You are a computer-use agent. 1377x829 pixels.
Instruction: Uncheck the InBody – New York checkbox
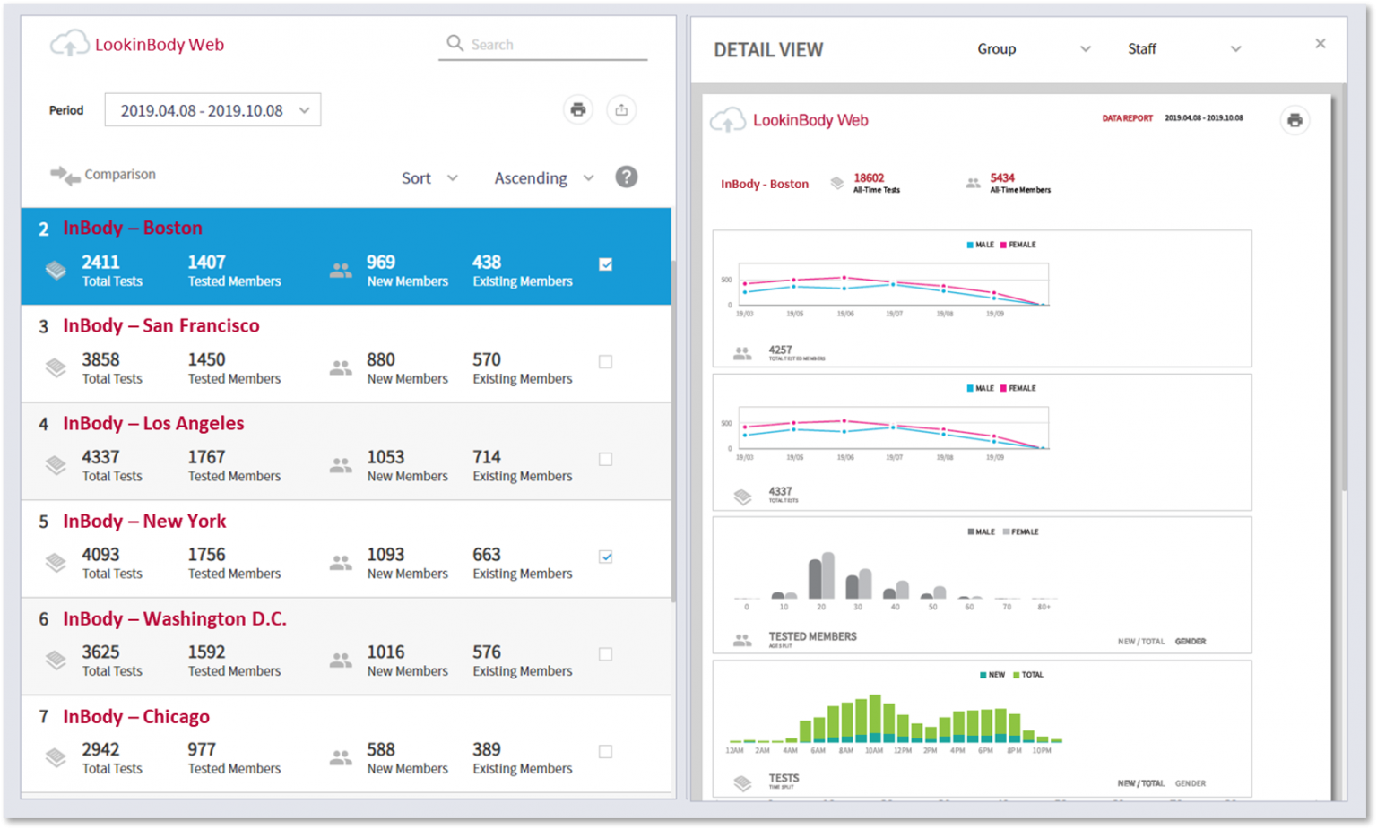click(x=605, y=557)
